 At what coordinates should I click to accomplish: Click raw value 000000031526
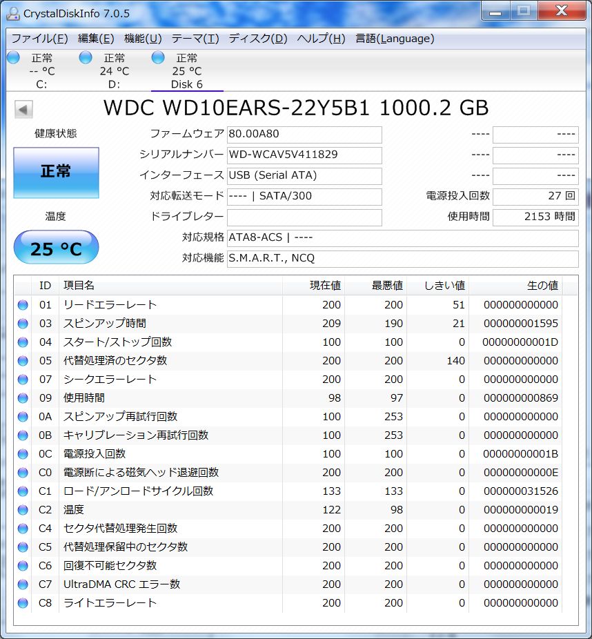[521, 491]
